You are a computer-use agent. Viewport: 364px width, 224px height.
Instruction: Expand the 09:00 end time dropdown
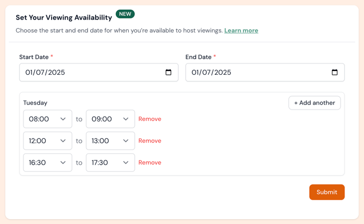coord(110,119)
